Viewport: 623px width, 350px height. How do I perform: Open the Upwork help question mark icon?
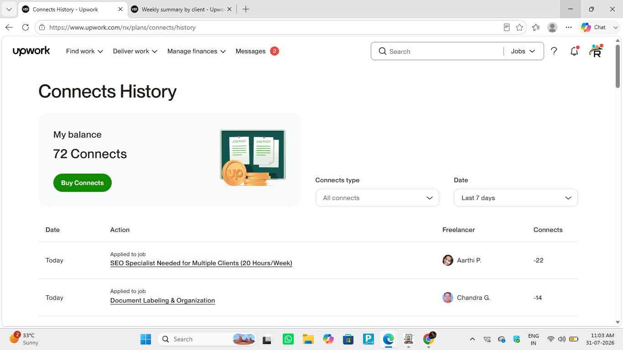point(554,51)
